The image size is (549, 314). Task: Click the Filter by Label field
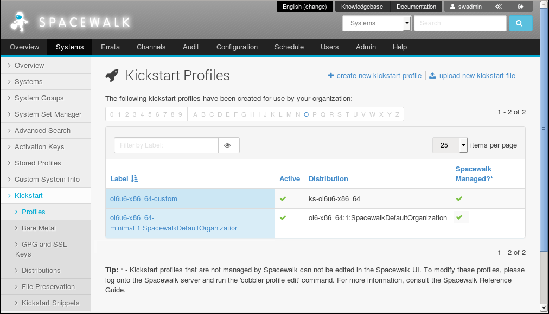tap(167, 145)
